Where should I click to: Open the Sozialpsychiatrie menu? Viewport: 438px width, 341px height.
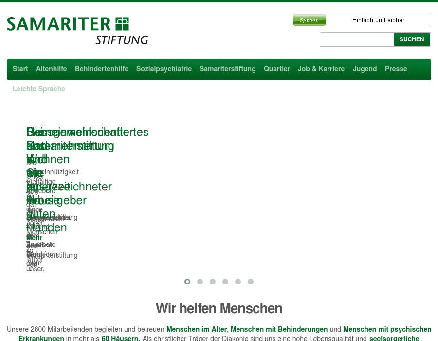tap(164, 69)
